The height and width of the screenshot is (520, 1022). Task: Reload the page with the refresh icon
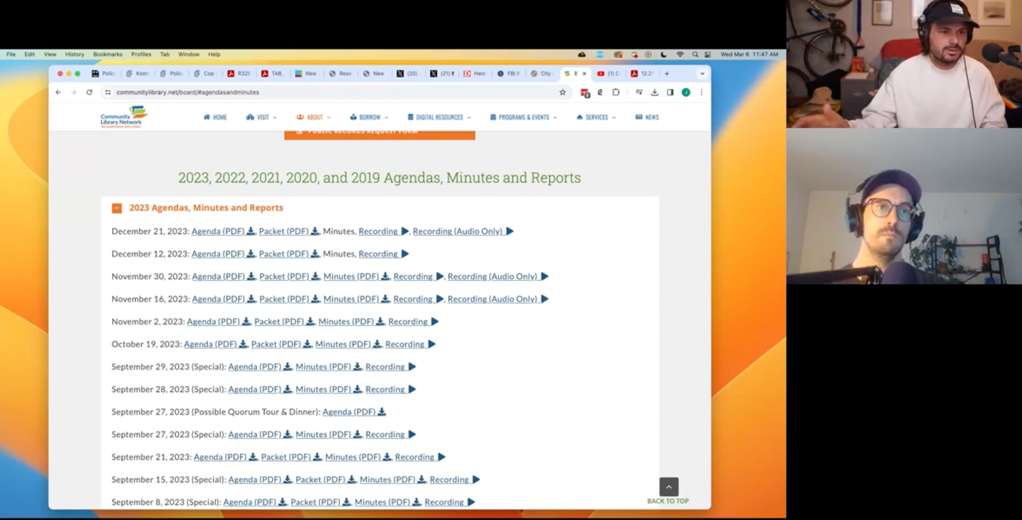pyautogui.click(x=89, y=92)
